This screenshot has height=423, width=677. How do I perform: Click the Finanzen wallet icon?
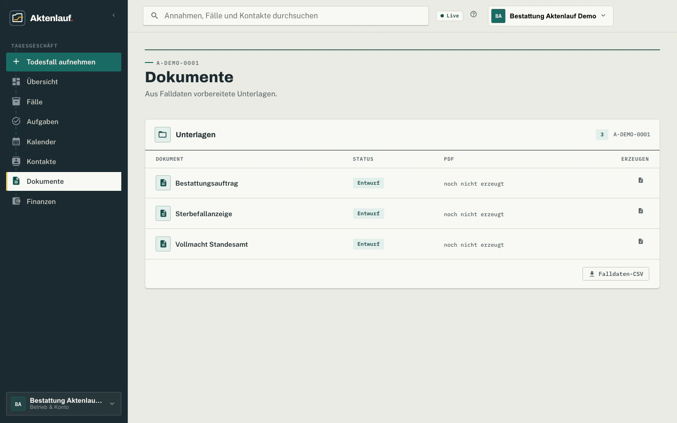[16, 201]
